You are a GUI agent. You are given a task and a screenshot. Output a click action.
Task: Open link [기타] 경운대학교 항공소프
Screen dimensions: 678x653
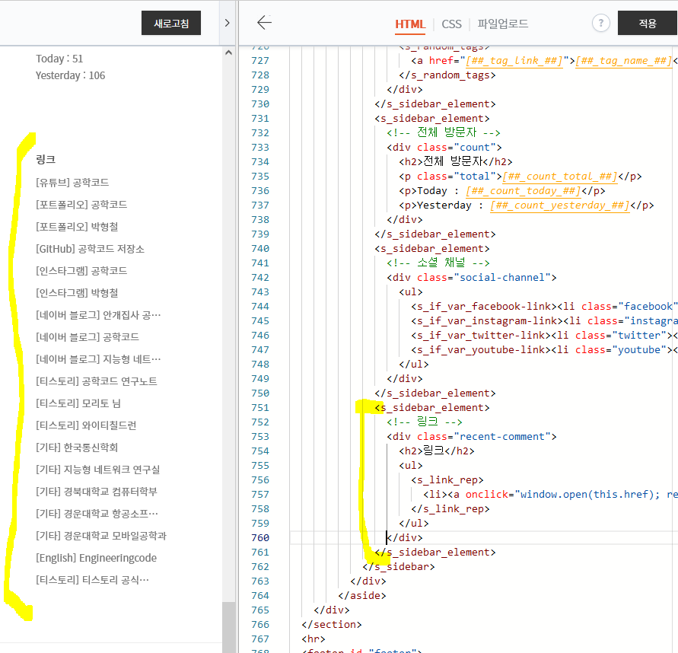tap(97, 513)
